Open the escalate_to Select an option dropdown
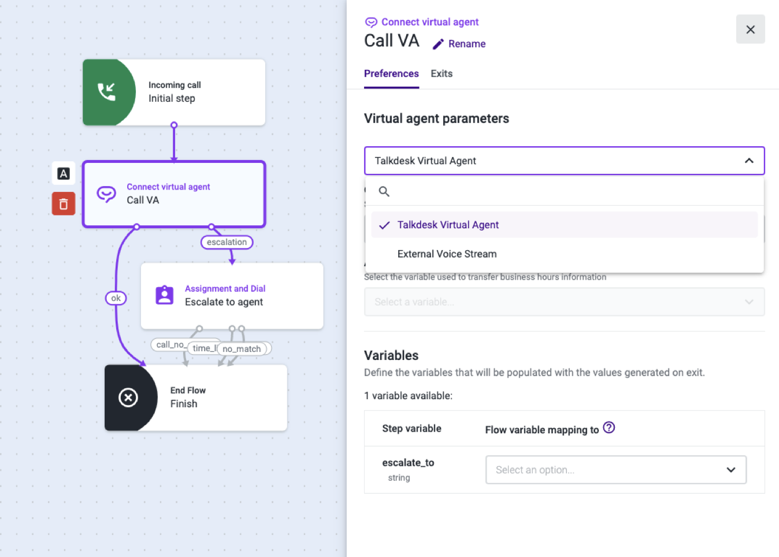The width and height of the screenshot is (779, 557). click(x=616, y=470)
